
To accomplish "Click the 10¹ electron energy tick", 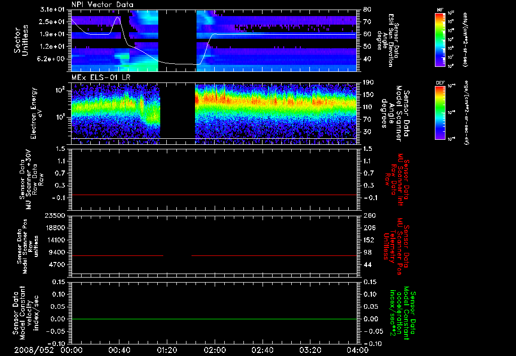I will (60, 117).
